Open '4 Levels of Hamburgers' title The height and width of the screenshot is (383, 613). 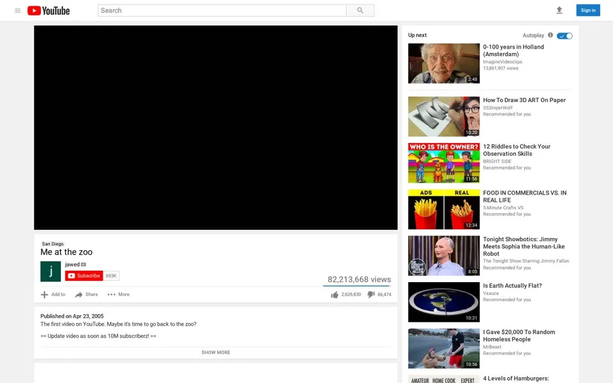pyautogui.click(x=516, y=379)
